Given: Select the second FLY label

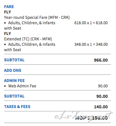Looking at the screenshot, I should point(8,34).
